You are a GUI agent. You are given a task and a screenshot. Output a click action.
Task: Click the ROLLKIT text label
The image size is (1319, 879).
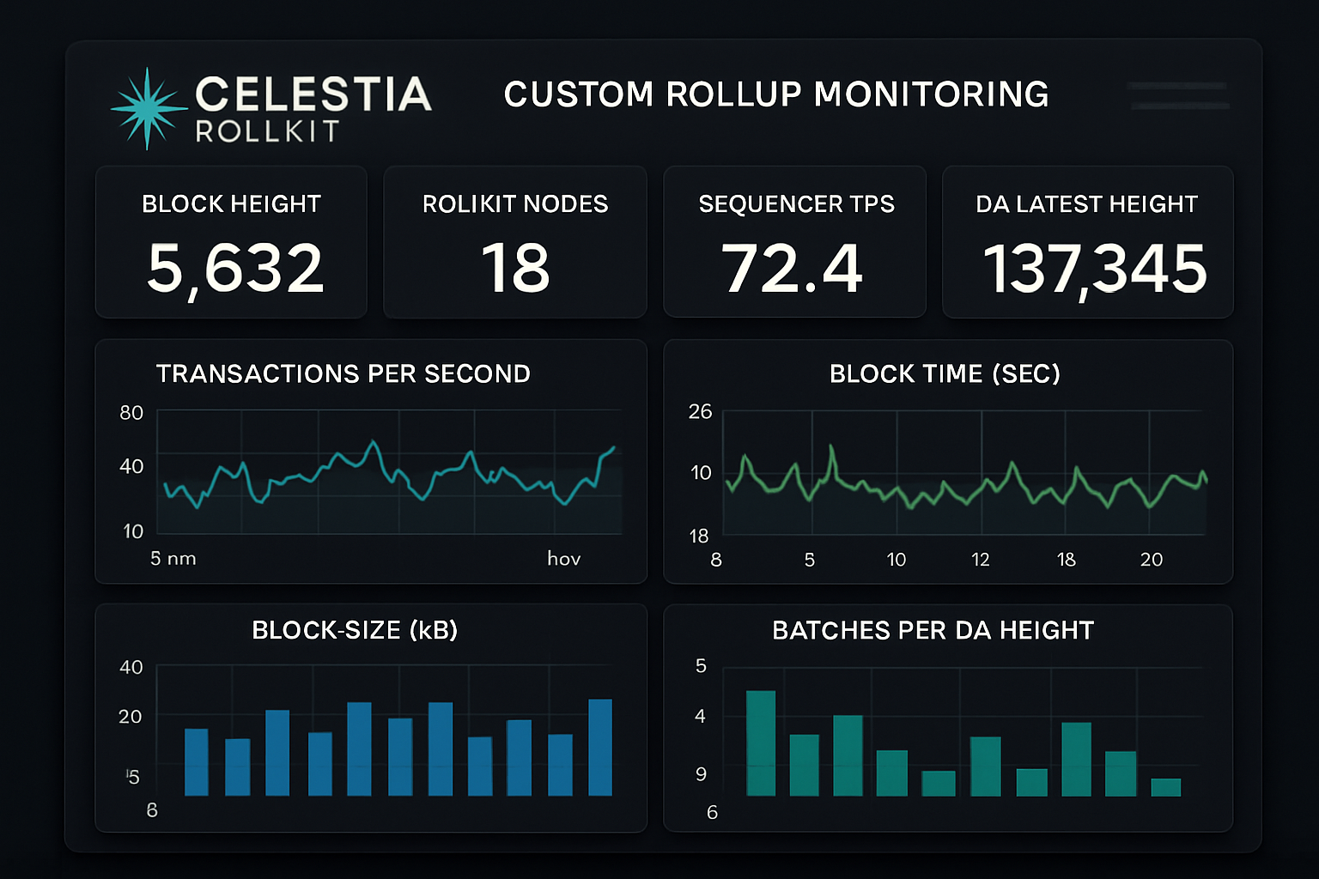266,131
